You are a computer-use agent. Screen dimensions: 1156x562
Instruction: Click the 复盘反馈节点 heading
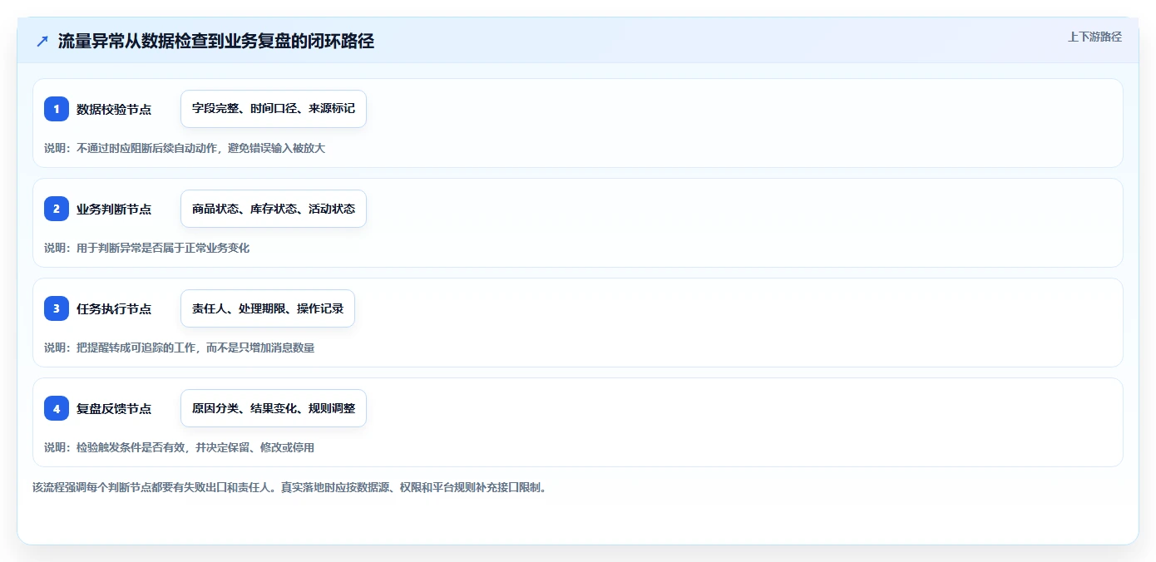coord(114,408)
